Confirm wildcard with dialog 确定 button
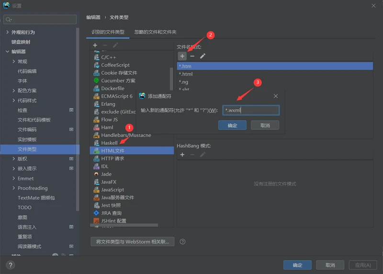 coord(232,126)
